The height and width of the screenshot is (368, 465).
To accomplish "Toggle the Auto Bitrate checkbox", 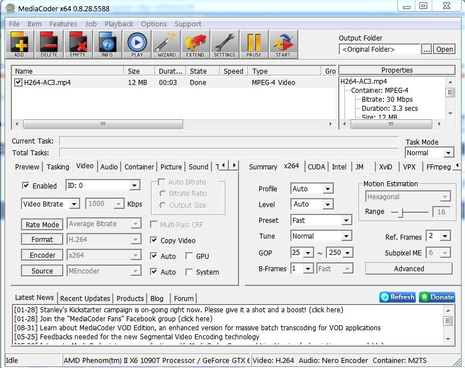I will pyautogui.click(x=162, y=182).
